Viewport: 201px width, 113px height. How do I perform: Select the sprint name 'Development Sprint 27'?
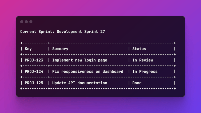click(x=81, y=32)
